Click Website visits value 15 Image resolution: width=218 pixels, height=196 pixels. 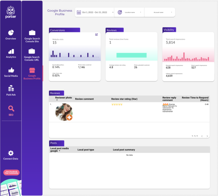coord(54,42)
